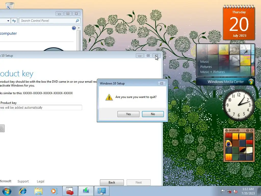Switch to the Control Panel taskbar icon
Screen dimensions: 261x196
click(x=102, y=191)
